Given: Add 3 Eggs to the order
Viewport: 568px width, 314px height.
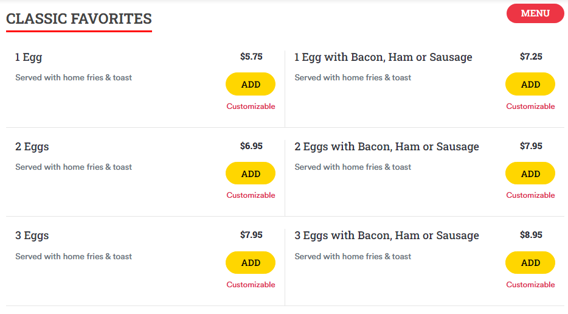Looking at the screenshot, I should [251, 263].
